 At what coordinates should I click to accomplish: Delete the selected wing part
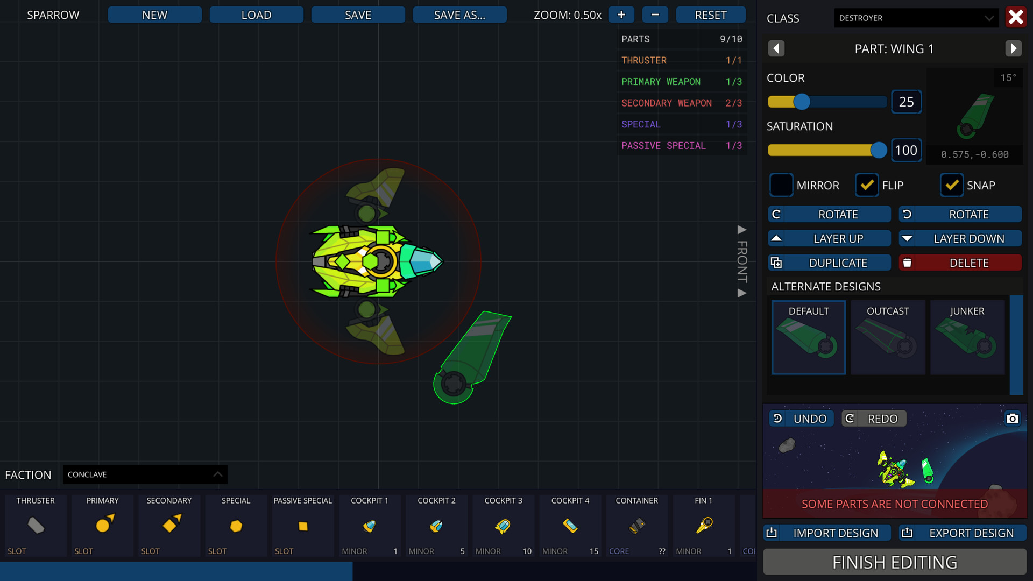point(960,263)
